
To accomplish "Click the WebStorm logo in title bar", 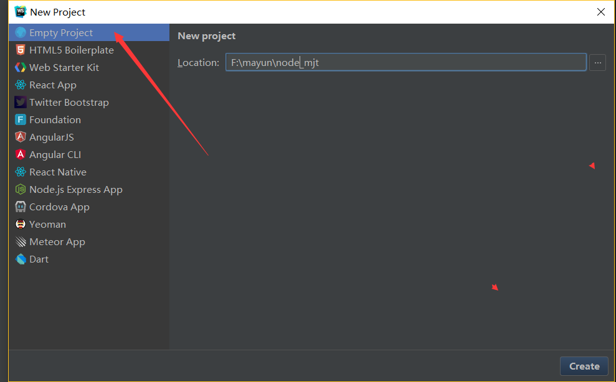I will pyautogui.click(x=21, y=12).
